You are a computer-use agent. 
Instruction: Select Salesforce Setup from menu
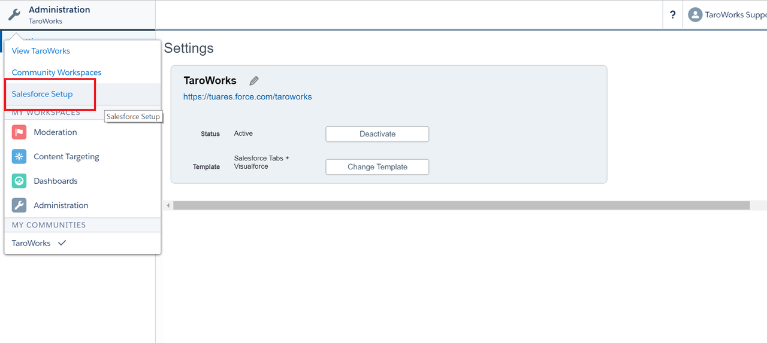pos(42,94)
